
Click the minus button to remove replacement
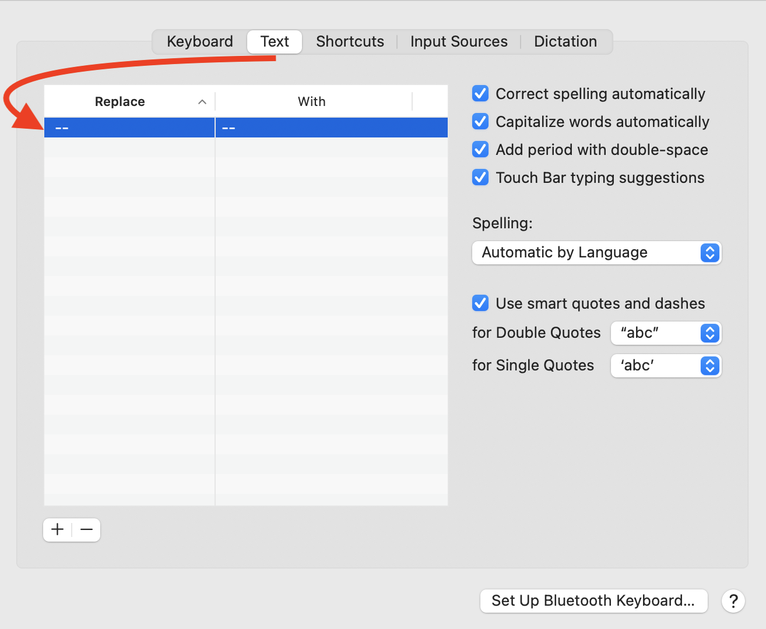[x=87, y=529]
